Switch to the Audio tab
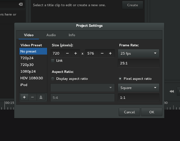The height and width of the screenshot is (141, 180). click(51, 35)
